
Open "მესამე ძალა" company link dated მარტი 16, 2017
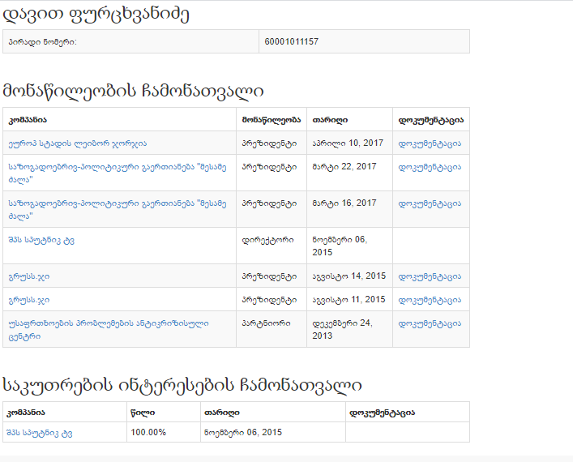pos(118,210)
